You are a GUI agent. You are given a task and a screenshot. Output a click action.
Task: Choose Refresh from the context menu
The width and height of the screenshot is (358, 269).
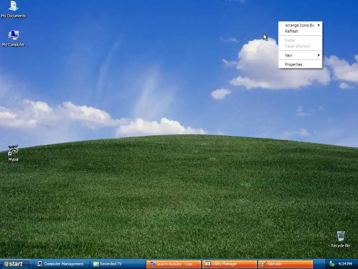(300, 31)
